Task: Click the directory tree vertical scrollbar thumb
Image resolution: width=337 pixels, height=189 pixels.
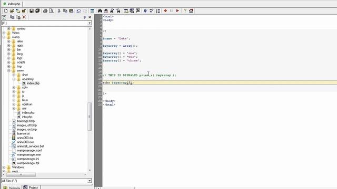Action: [x=90, y=117]
